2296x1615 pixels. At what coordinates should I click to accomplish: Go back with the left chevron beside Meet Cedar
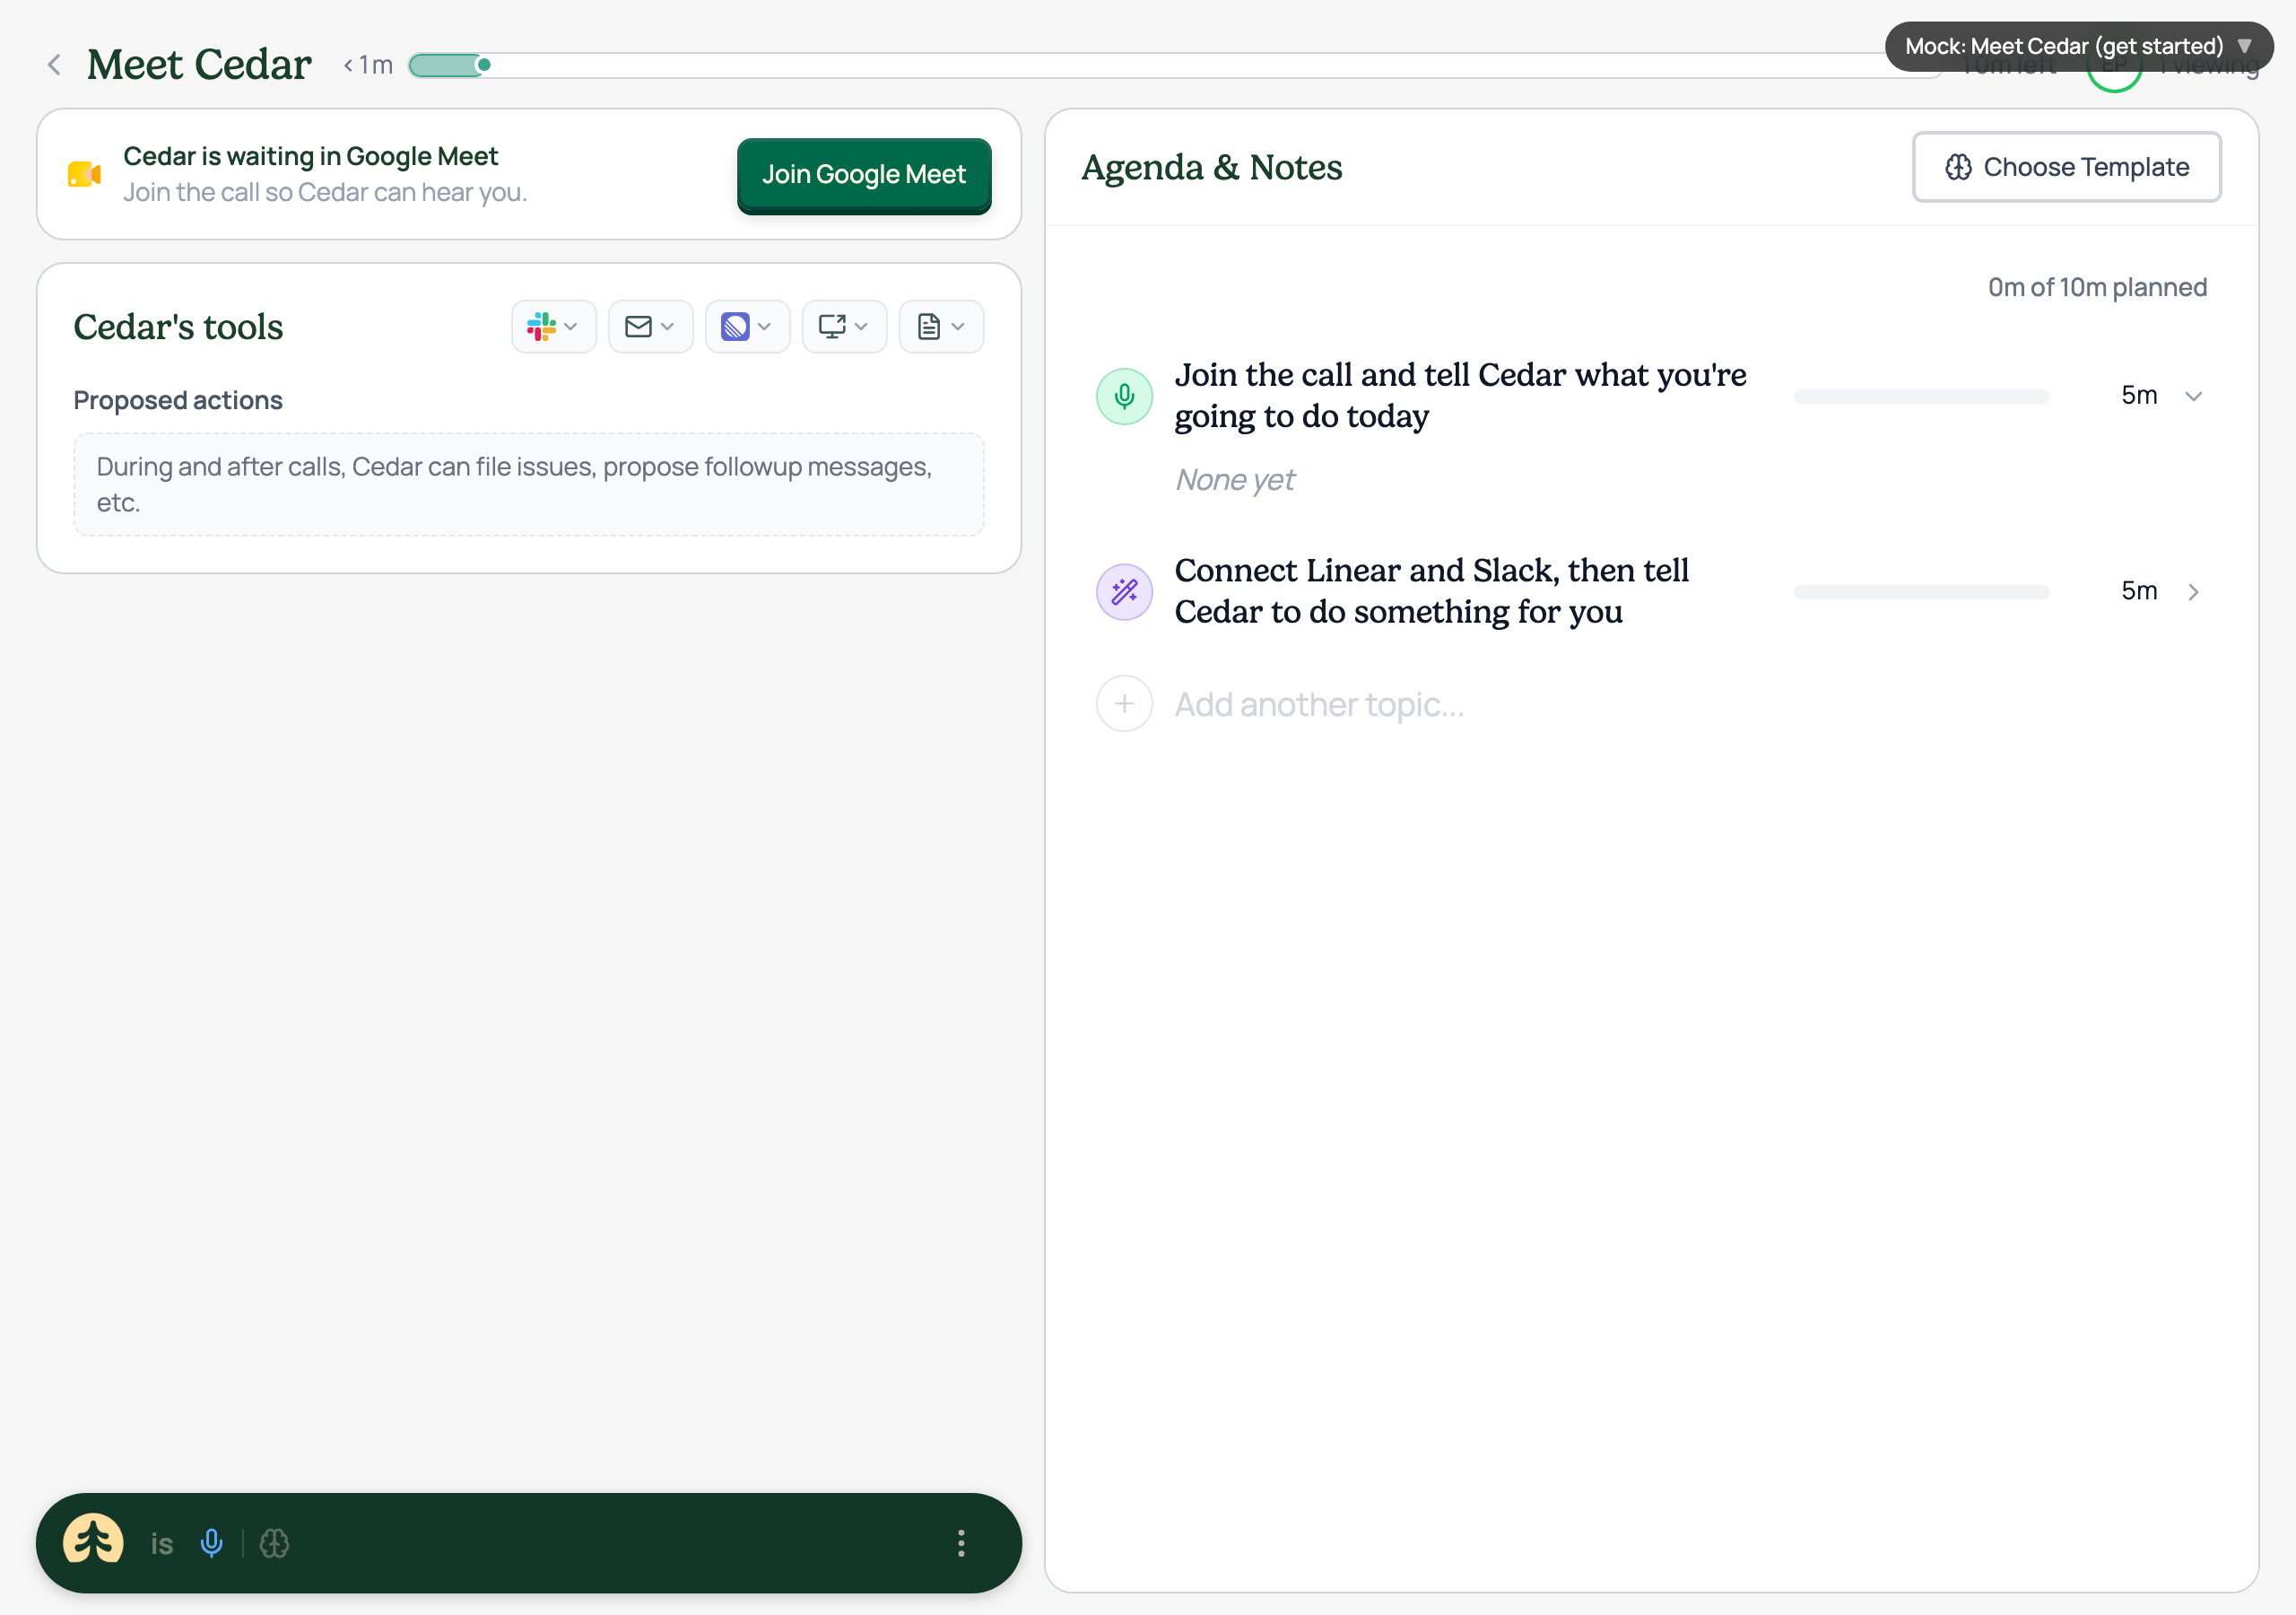[54, 65]
